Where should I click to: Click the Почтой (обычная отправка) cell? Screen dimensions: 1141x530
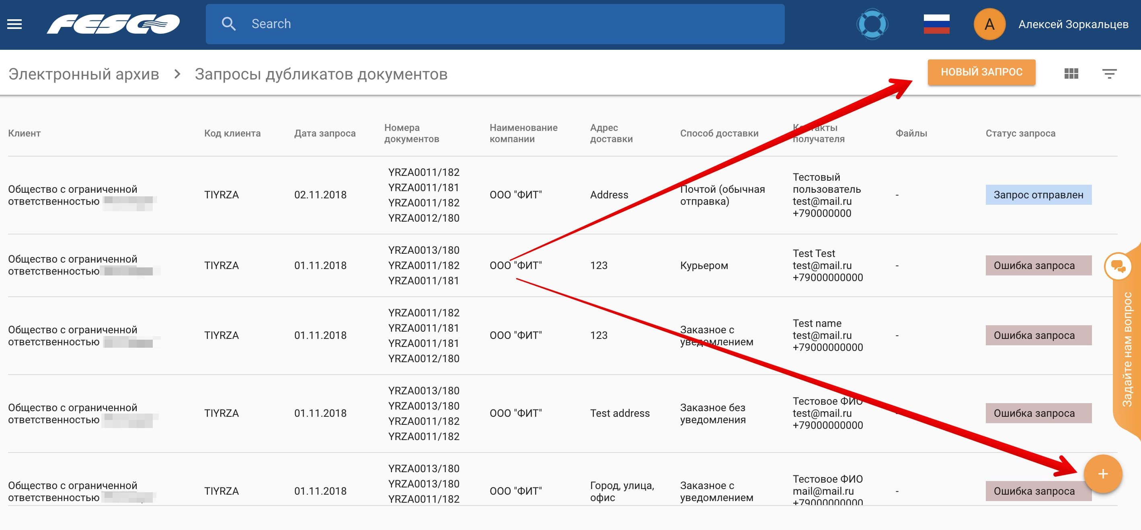[x=722, y=195]
